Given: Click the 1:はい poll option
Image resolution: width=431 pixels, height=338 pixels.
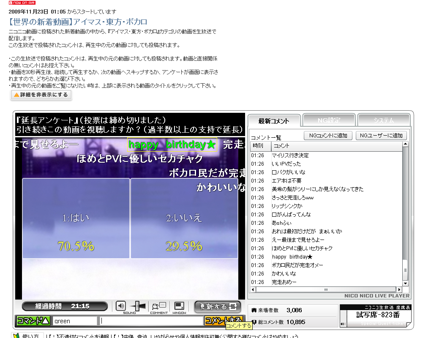Looking at the screenshot, I should 76,218.
